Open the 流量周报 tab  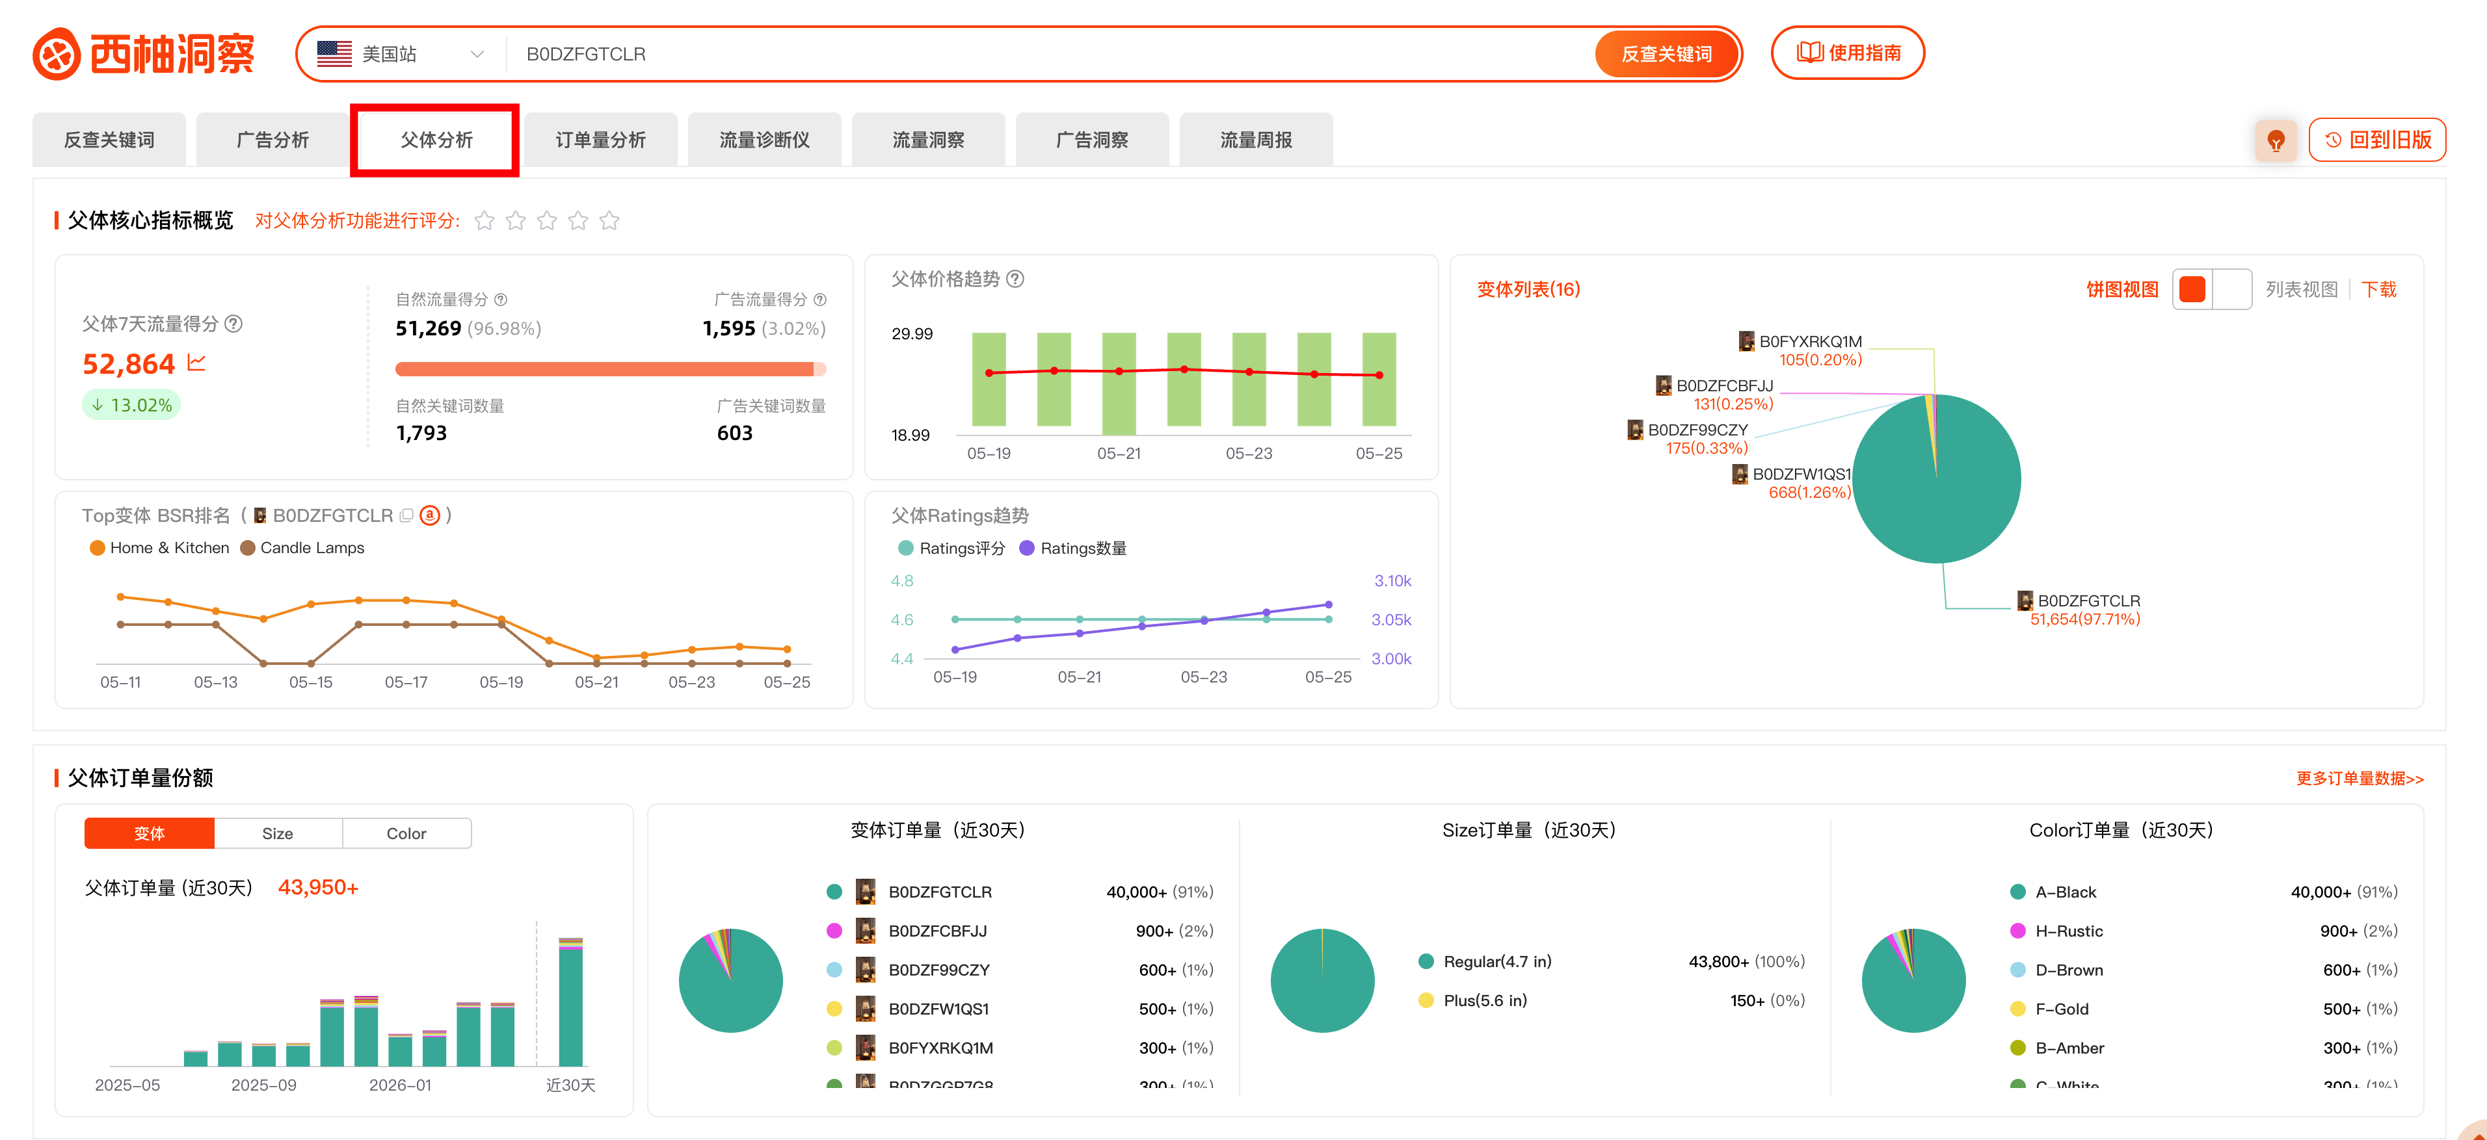pyautogui.click(x=1256, y=140)
